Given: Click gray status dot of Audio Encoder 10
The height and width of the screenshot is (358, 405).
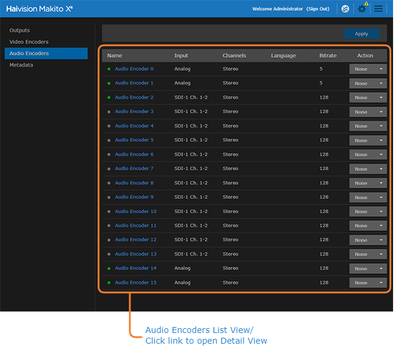Looking at the screenshot, I should 109,211.
